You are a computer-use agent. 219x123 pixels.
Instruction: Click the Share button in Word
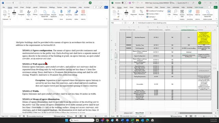[106, 7]
